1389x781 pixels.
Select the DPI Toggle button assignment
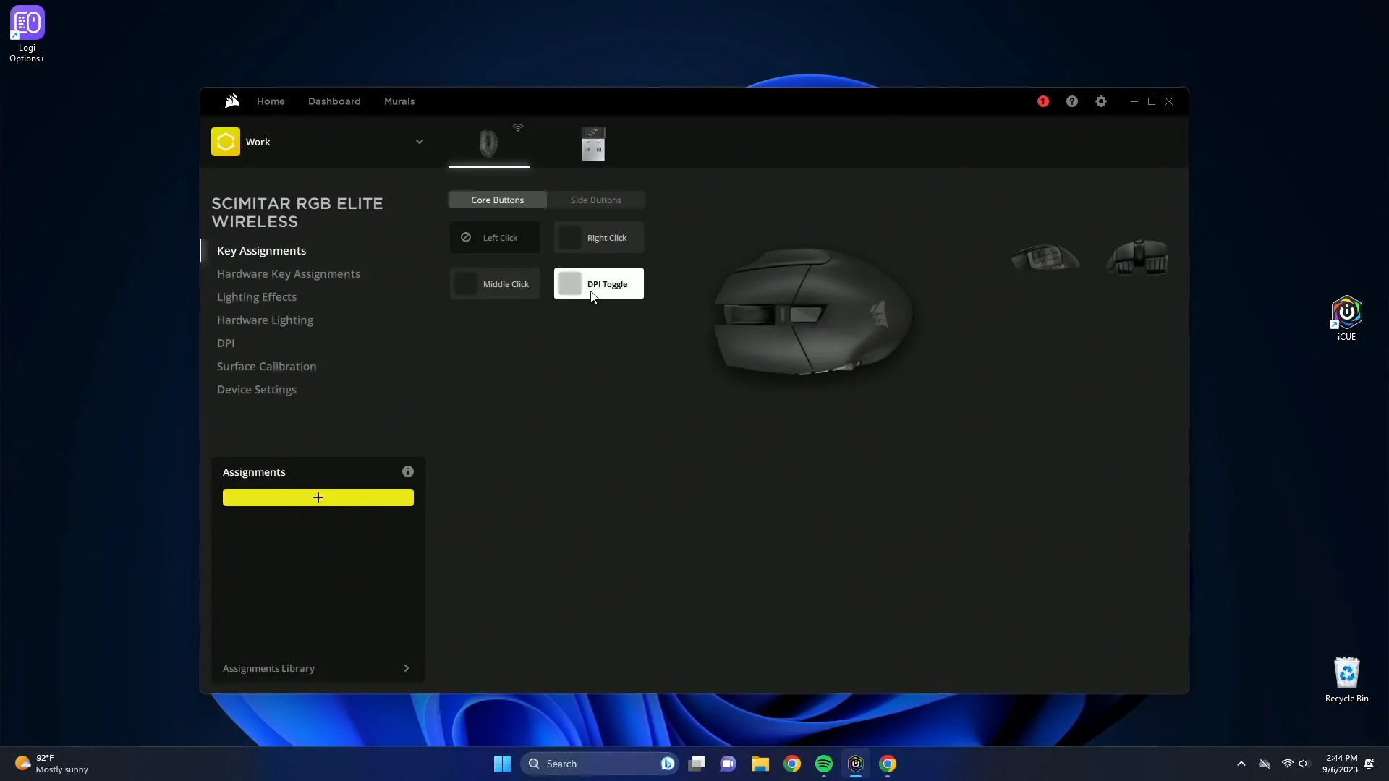click(599, 283)
